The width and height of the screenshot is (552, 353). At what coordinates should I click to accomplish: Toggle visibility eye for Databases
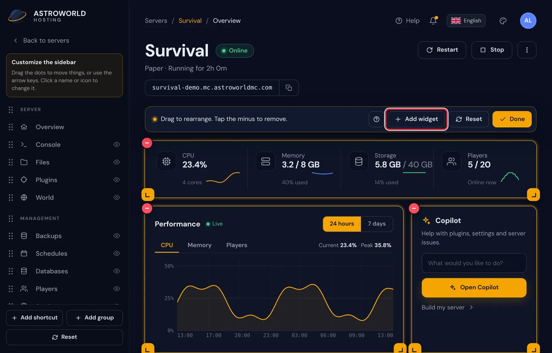117,271
